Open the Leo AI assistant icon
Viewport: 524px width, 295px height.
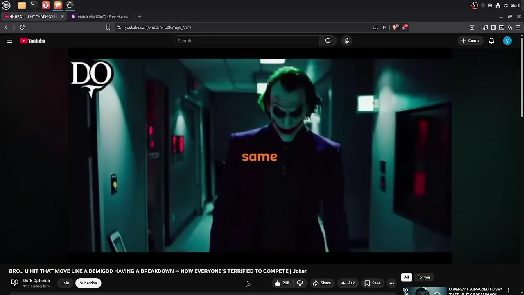tap(510, 27)
